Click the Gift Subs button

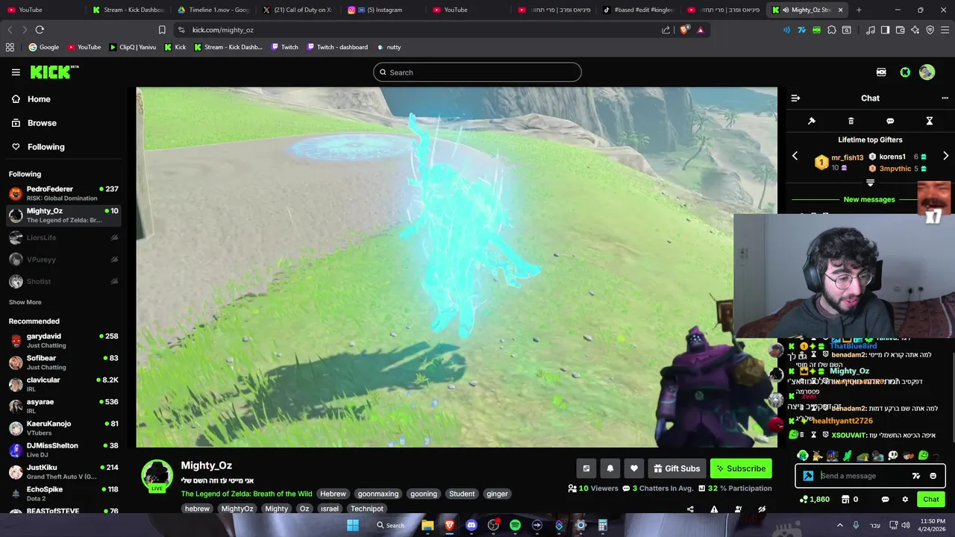(x=677, y=468)
